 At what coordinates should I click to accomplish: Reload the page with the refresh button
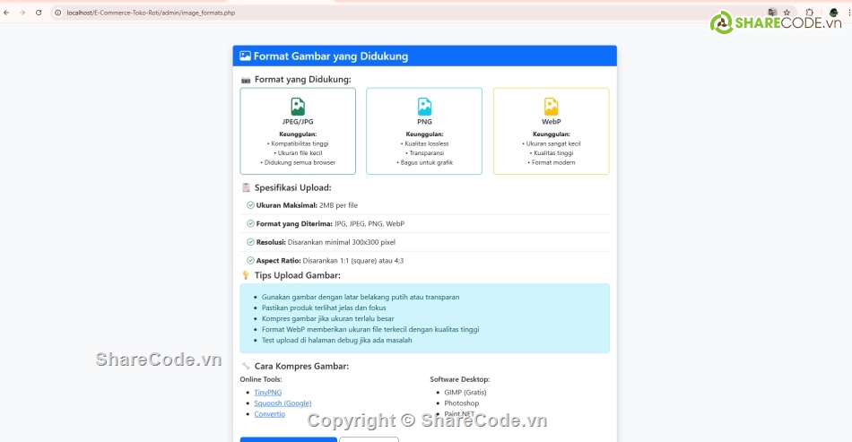[x=39, y=13]
